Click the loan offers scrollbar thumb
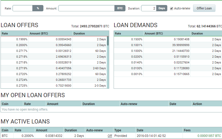The height and width of the screenshot is (139, 222). (x=108, y=41)
